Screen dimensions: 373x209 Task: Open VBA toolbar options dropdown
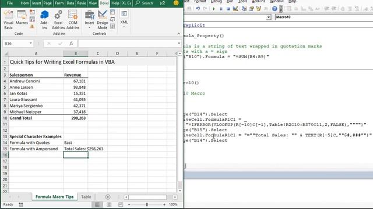point(281,9)
